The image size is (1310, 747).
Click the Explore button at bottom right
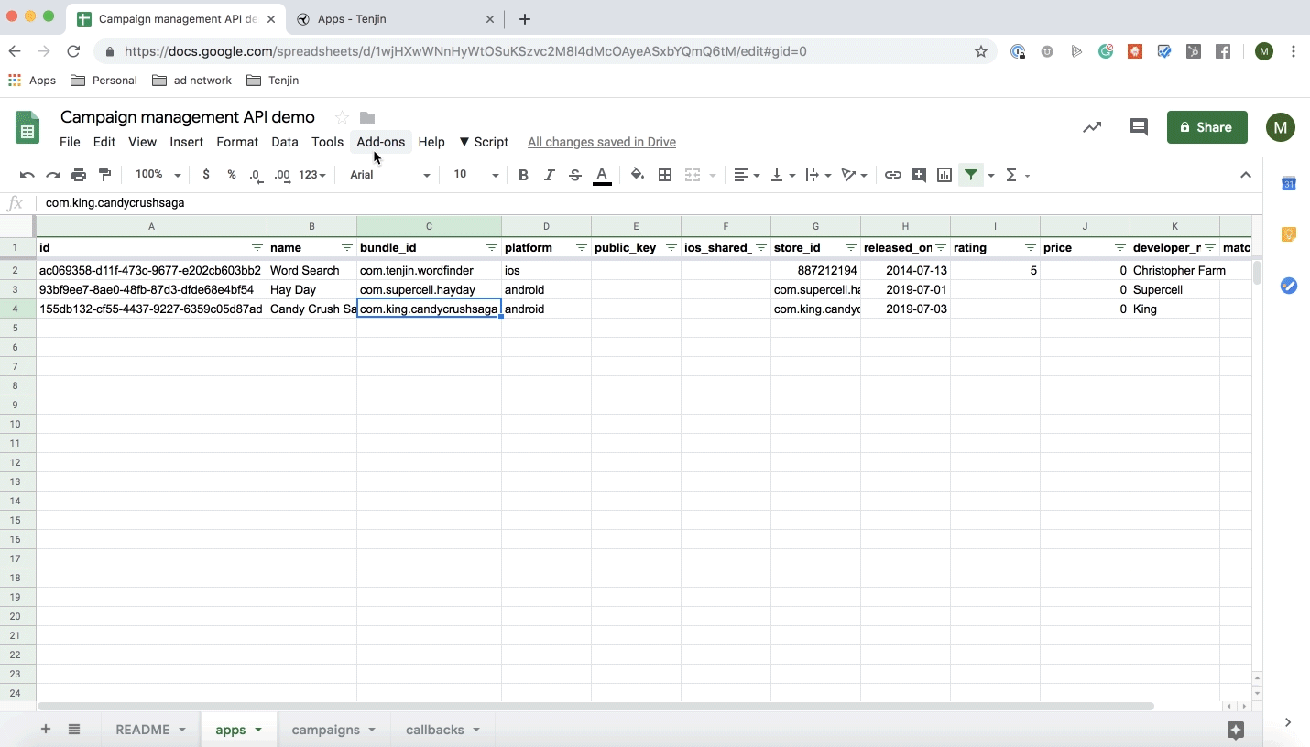point(1236,730)
